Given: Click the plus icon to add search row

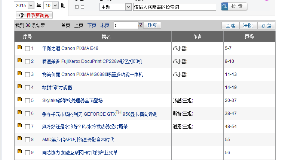Looking at the screenshot, I should click(77, 7).
